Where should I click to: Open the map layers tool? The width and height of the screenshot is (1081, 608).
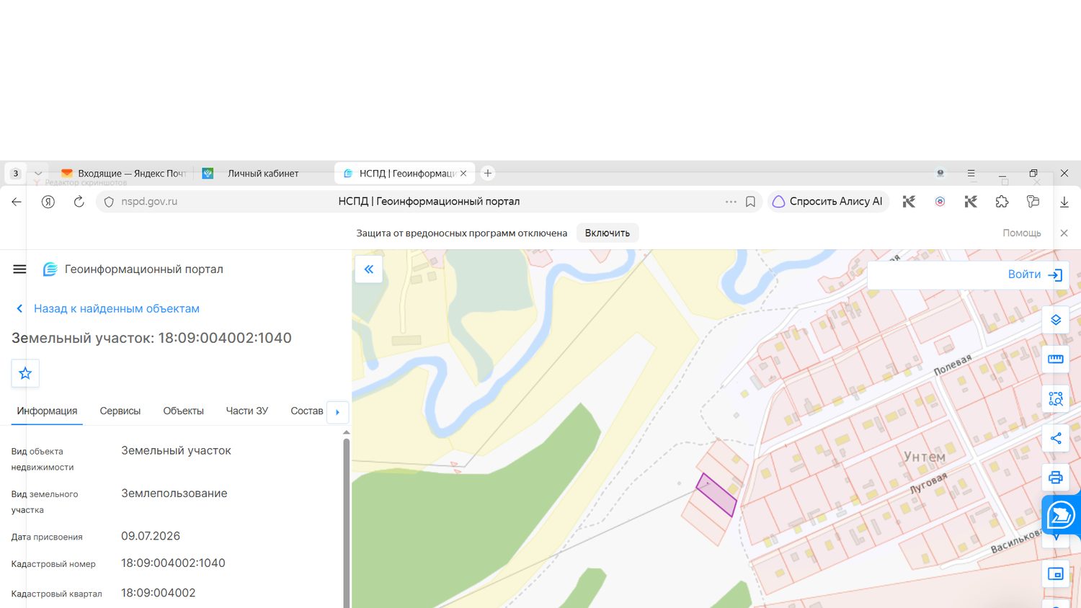(x=1056, y=320)
